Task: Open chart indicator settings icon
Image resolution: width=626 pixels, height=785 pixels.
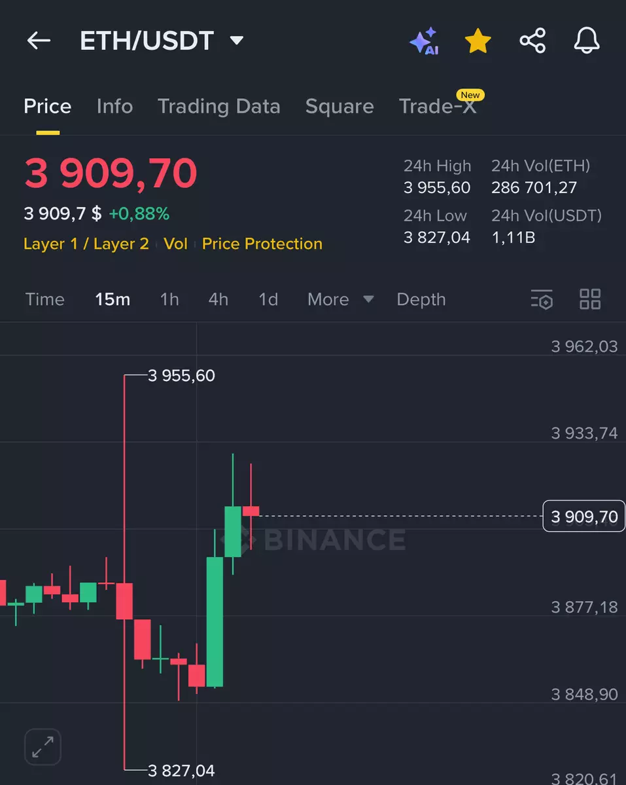Action: (542, 300)
